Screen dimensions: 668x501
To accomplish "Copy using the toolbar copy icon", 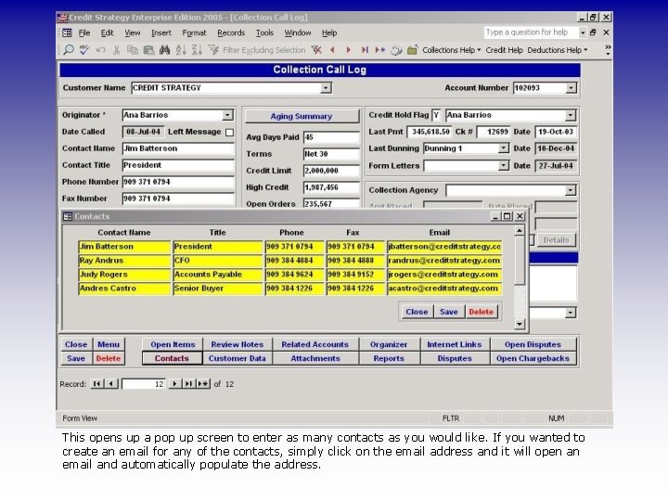I will pyautogui.click(x=133, y=50).
